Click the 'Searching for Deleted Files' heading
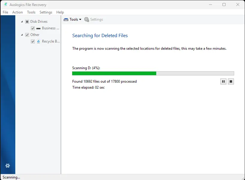The height and width of the screenshot is (180, 245). click(x=100, y=36)
